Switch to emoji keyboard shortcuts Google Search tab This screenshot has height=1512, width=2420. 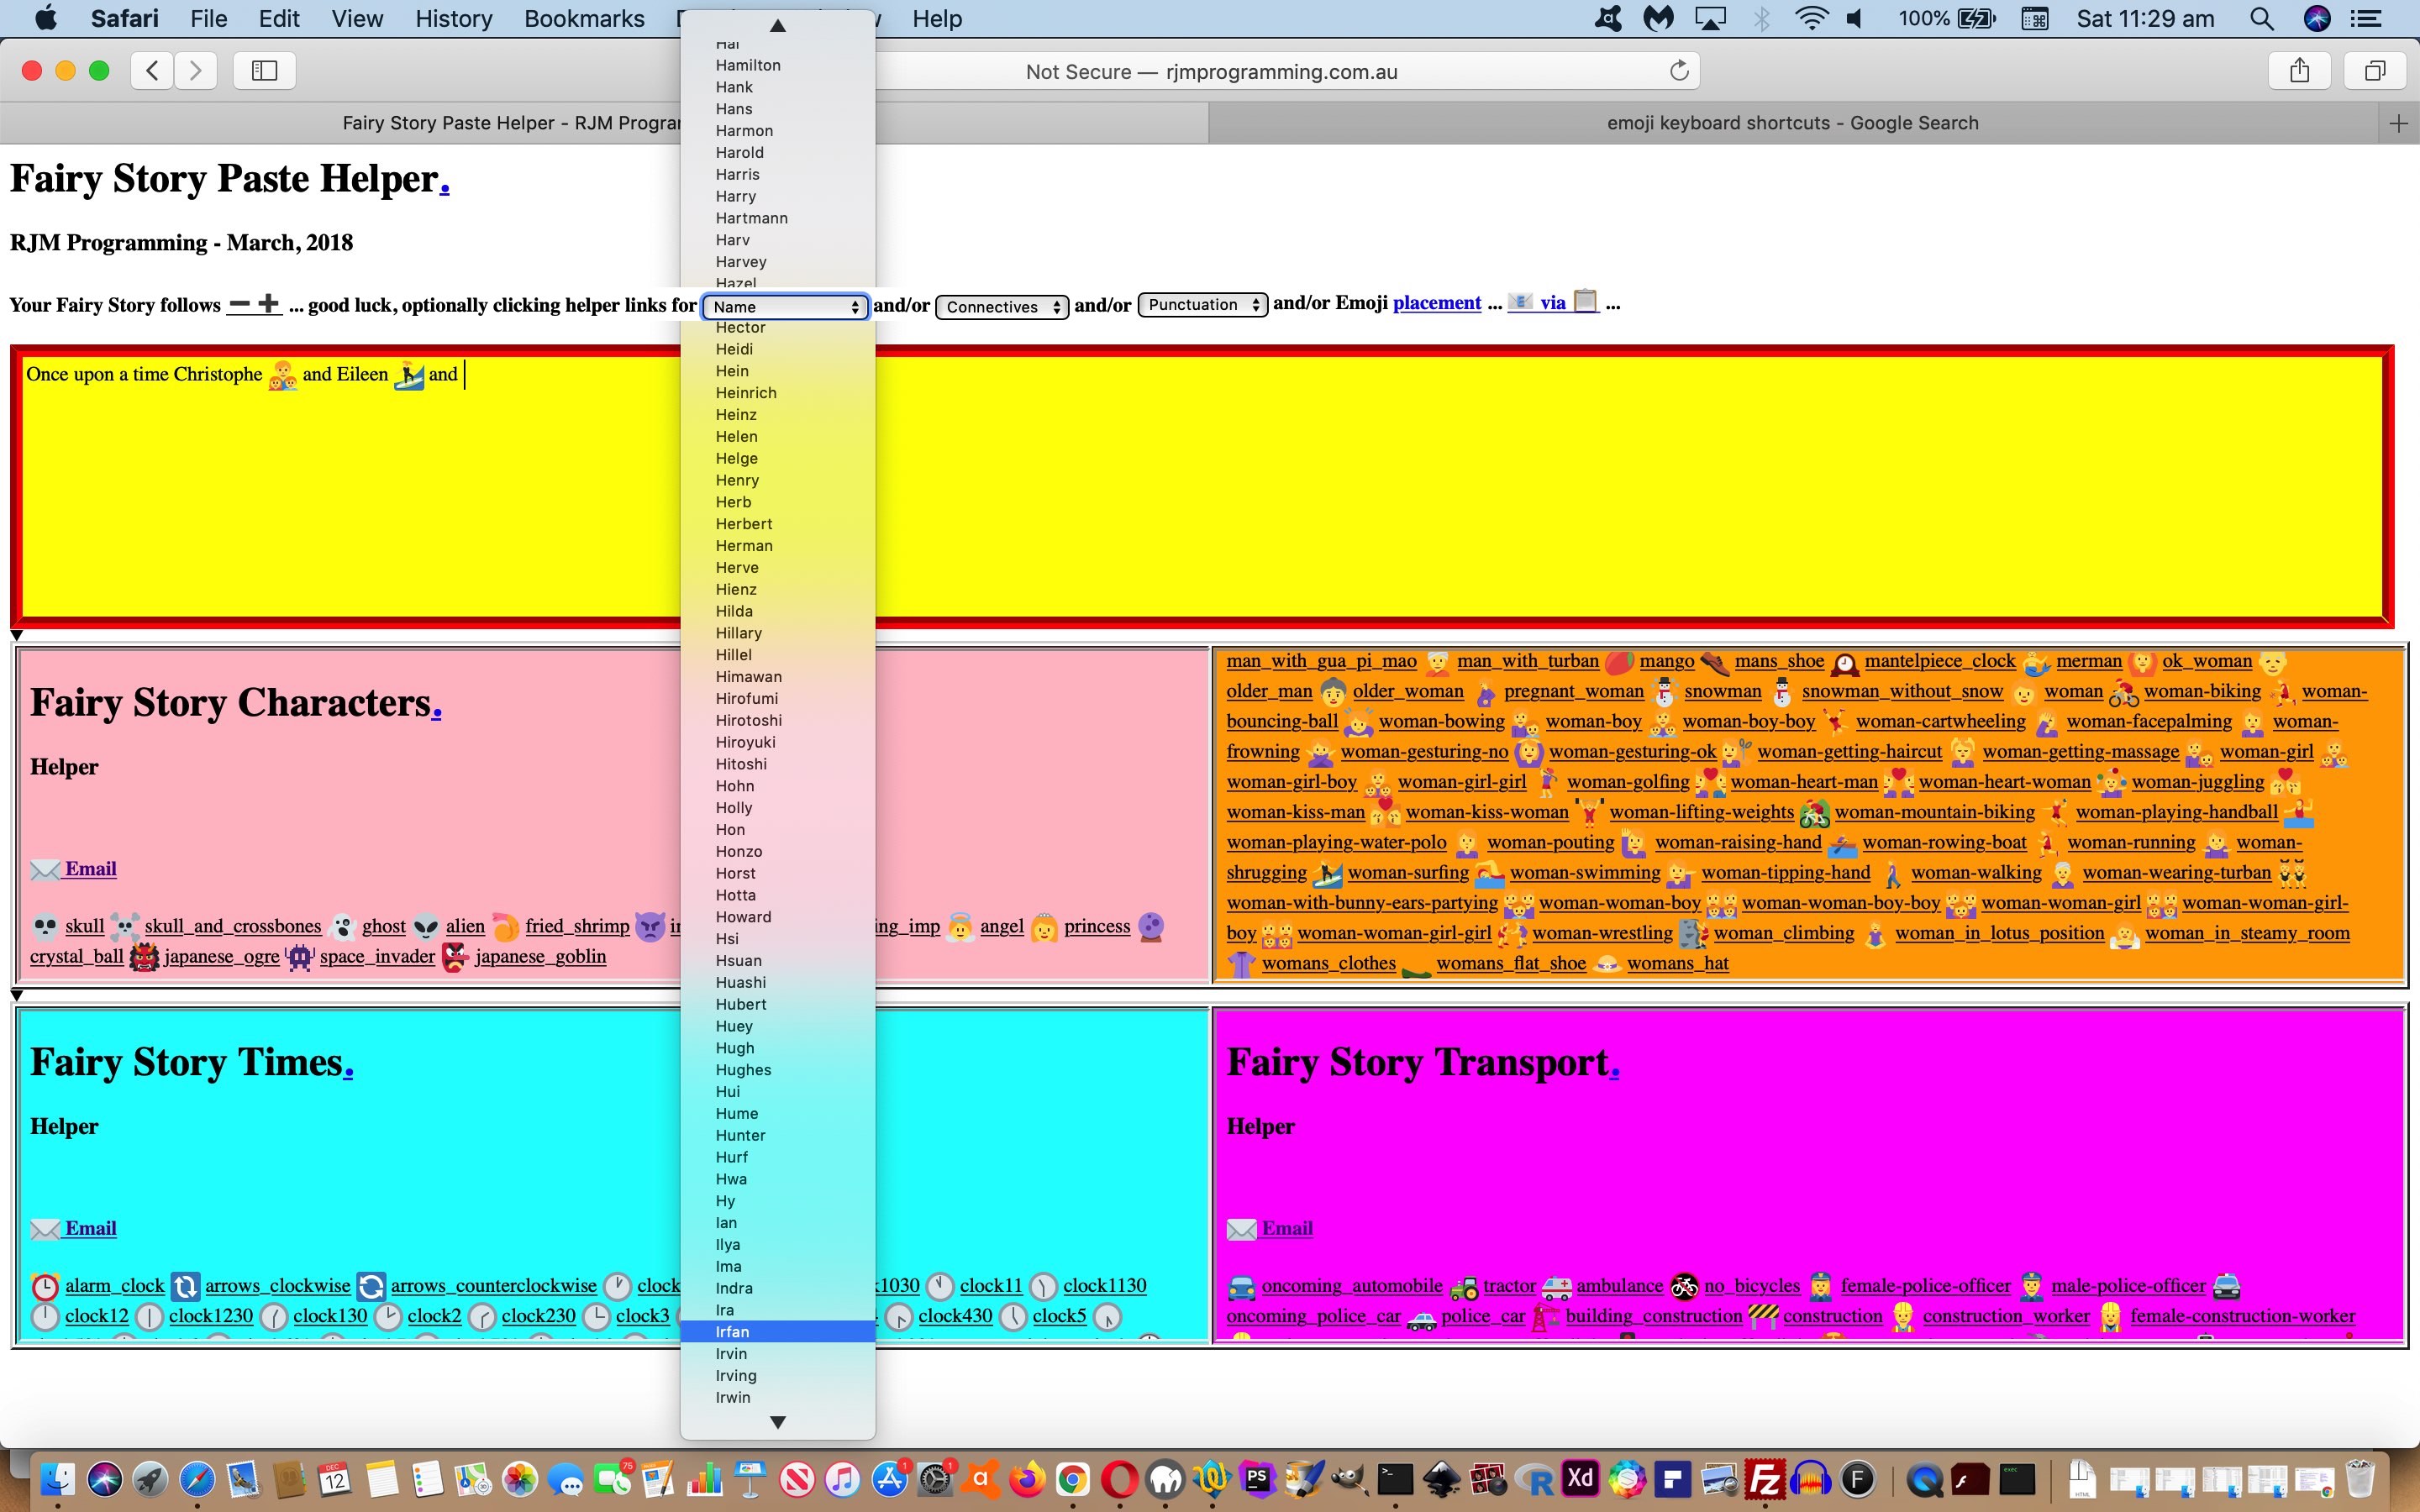click(x=1792, y=123)
